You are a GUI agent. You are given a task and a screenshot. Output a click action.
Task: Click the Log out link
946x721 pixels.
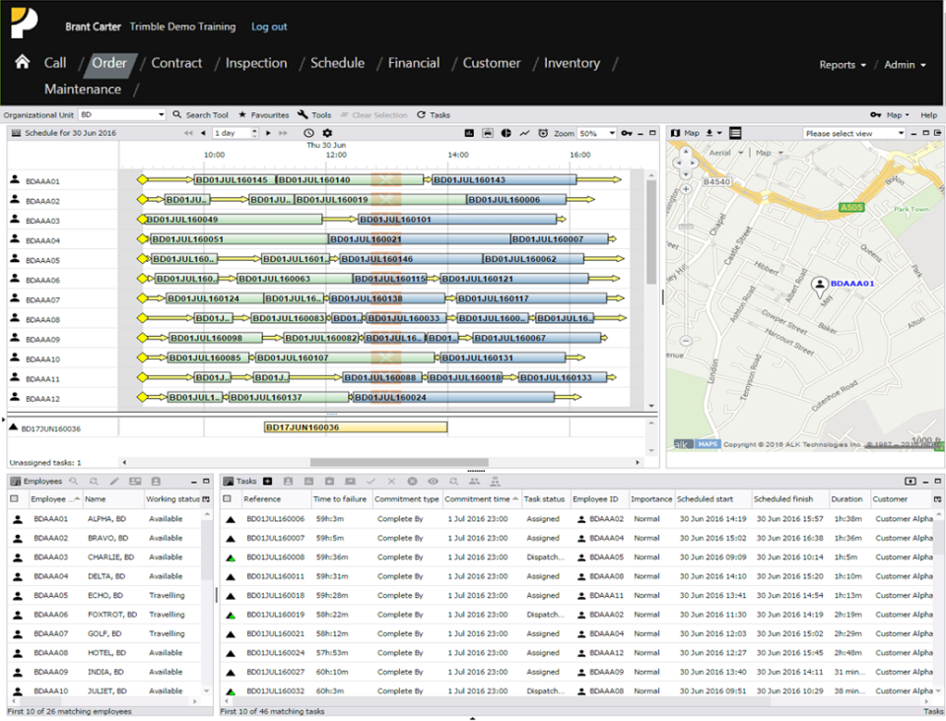coord(269,27)
